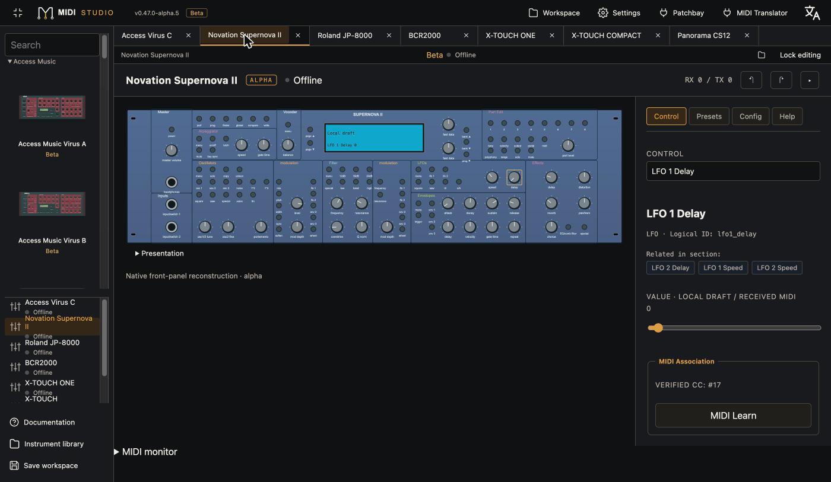Toggle the Envelopes trigger button
This screenshot has height=482, width=831.
[418, 215]
